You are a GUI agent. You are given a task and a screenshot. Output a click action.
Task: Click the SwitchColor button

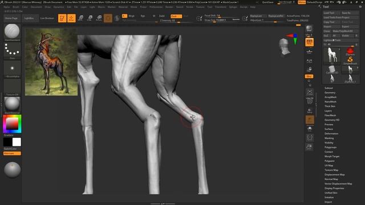(10, 149)
